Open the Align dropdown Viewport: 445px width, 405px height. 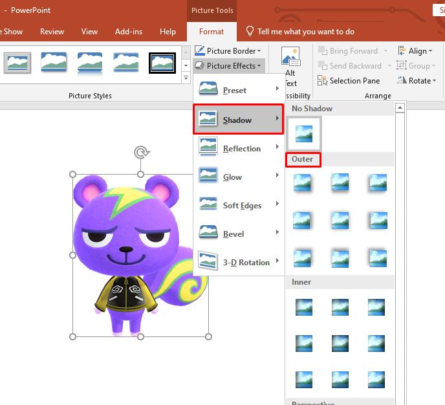pyautogui.click(x=415, y=51)
